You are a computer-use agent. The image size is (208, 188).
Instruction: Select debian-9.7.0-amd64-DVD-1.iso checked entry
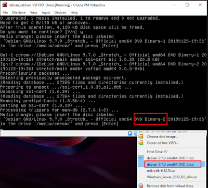point(170,158)
